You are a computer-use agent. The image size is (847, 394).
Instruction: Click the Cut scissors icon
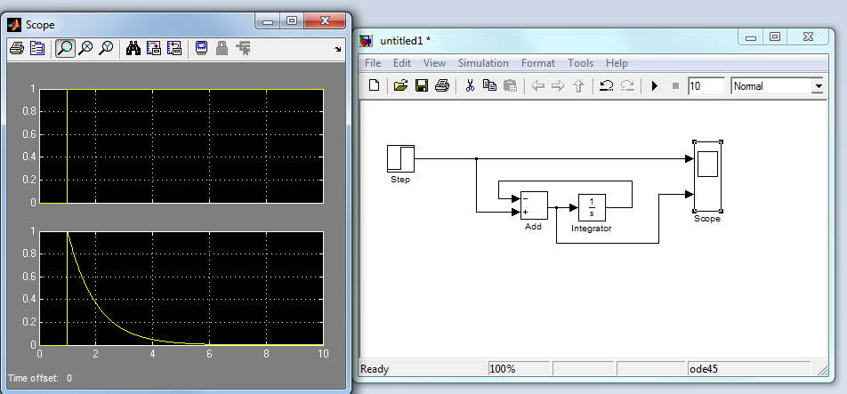tap(469, 86)
